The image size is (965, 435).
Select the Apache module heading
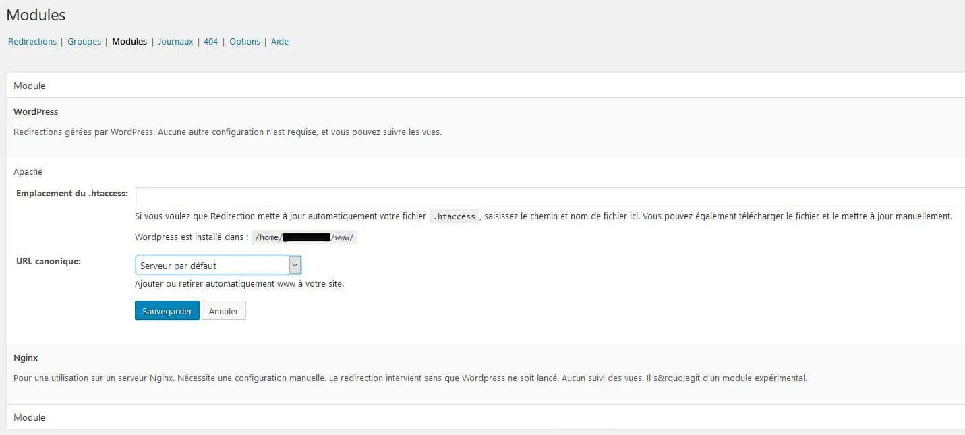tap(28, 171)
